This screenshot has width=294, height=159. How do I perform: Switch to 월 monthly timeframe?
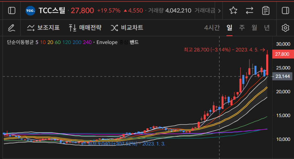(254, 28)
